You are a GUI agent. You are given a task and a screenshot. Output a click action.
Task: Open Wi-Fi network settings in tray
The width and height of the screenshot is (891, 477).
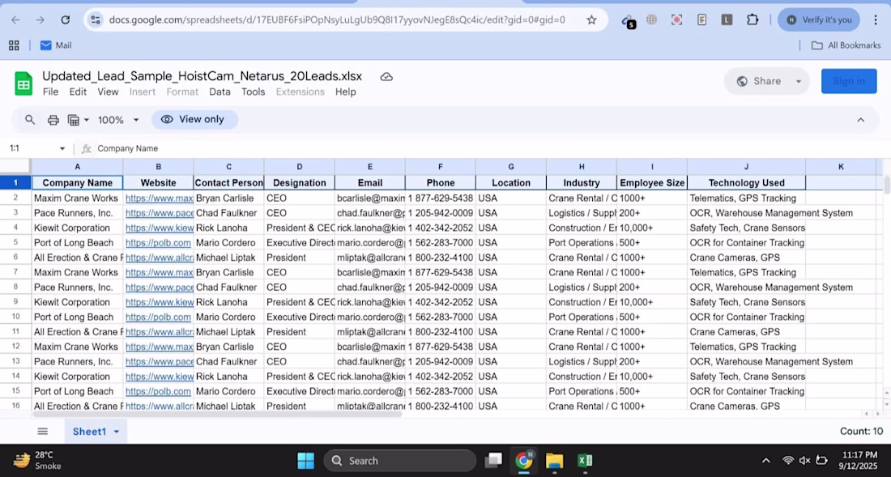pos(787,461)
